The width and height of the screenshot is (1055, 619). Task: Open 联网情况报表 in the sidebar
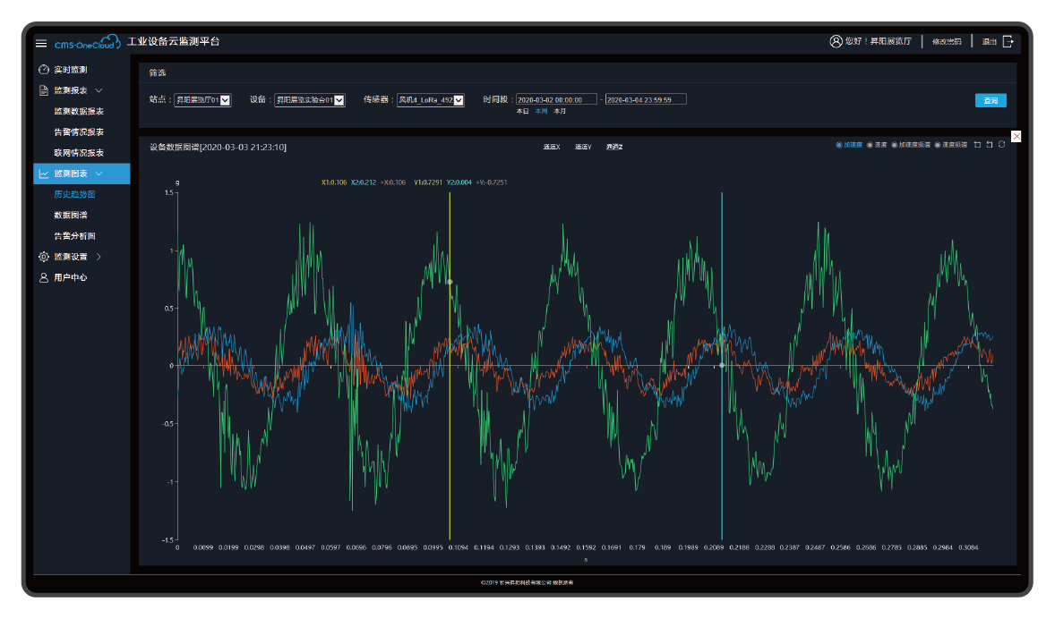79,153
